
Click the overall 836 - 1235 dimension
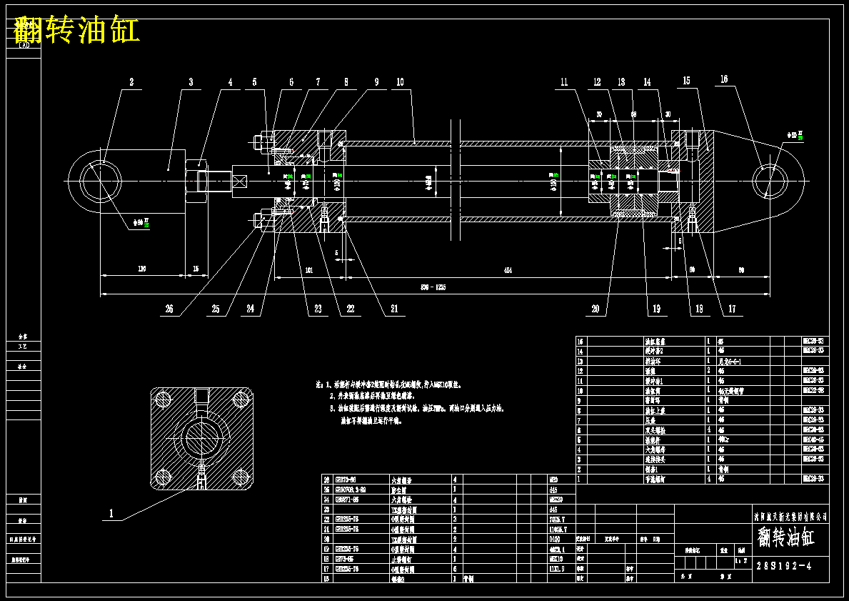pos(433,287)
